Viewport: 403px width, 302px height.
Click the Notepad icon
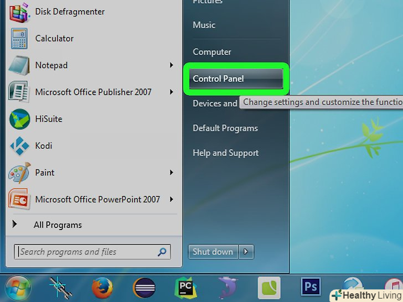[x=19, y=65]
